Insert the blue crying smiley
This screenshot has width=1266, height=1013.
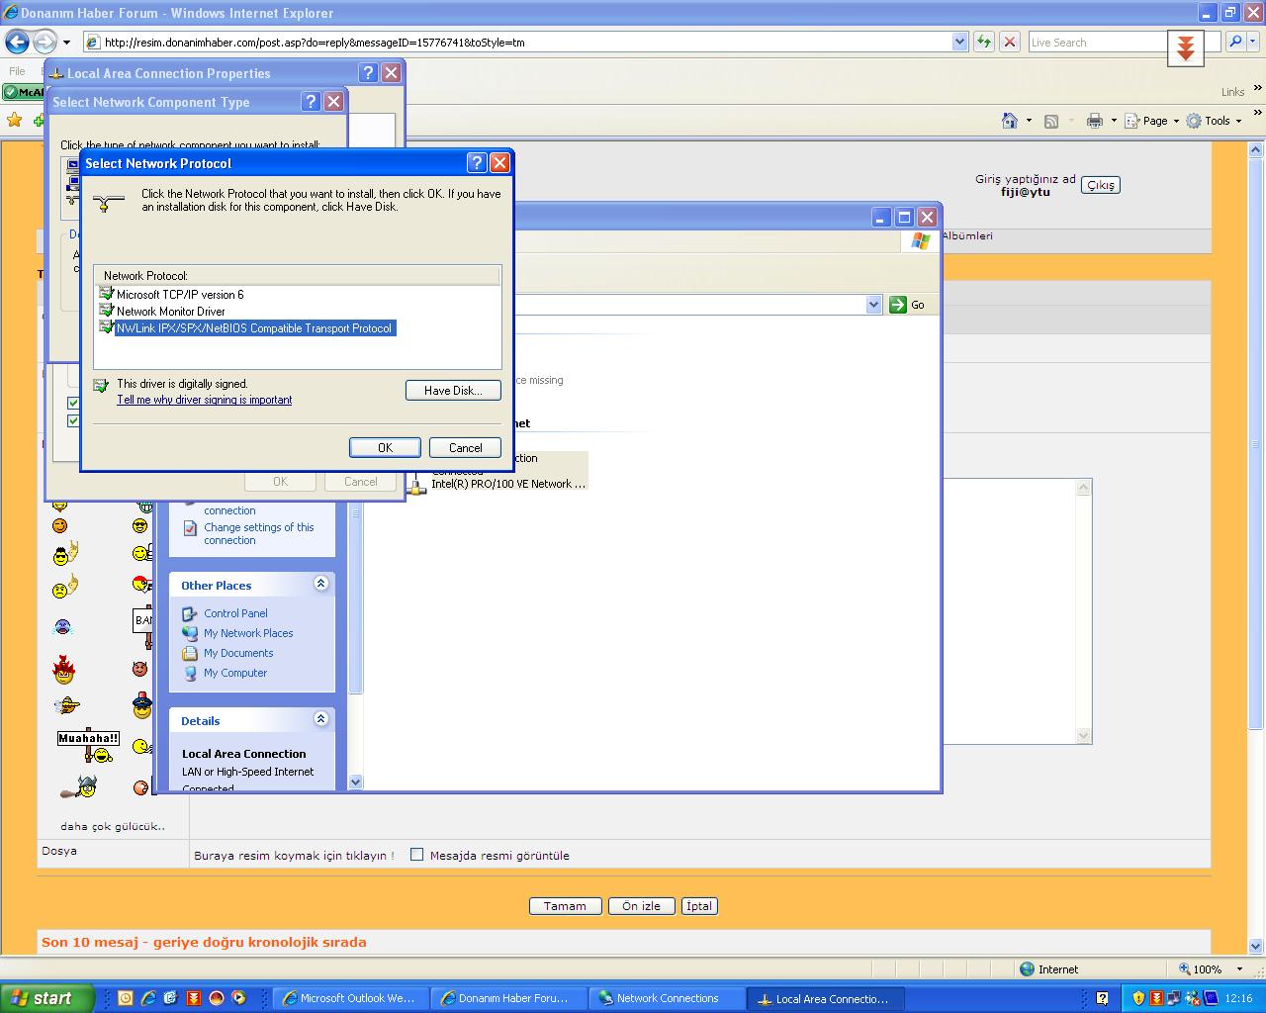[62, 627]
